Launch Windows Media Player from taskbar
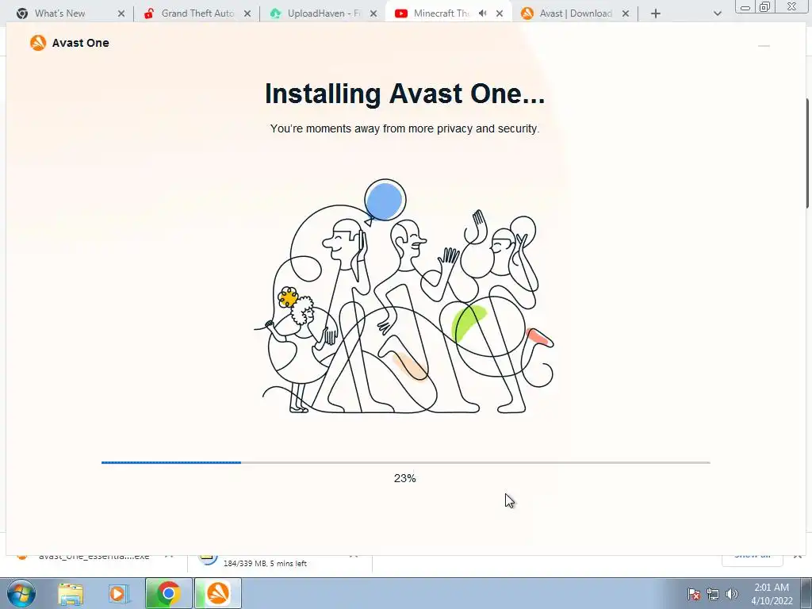 coord(119,593)
